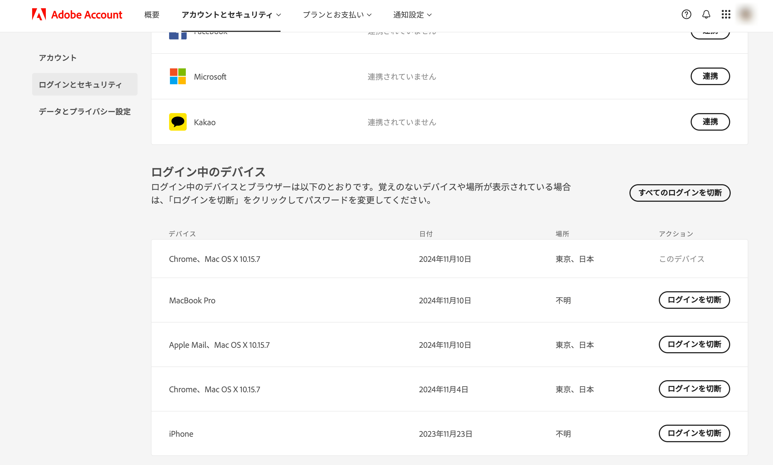Screen dimensions: 773x465
Task: Click 連携されていません status for Kakao
Action: point(402,122)
